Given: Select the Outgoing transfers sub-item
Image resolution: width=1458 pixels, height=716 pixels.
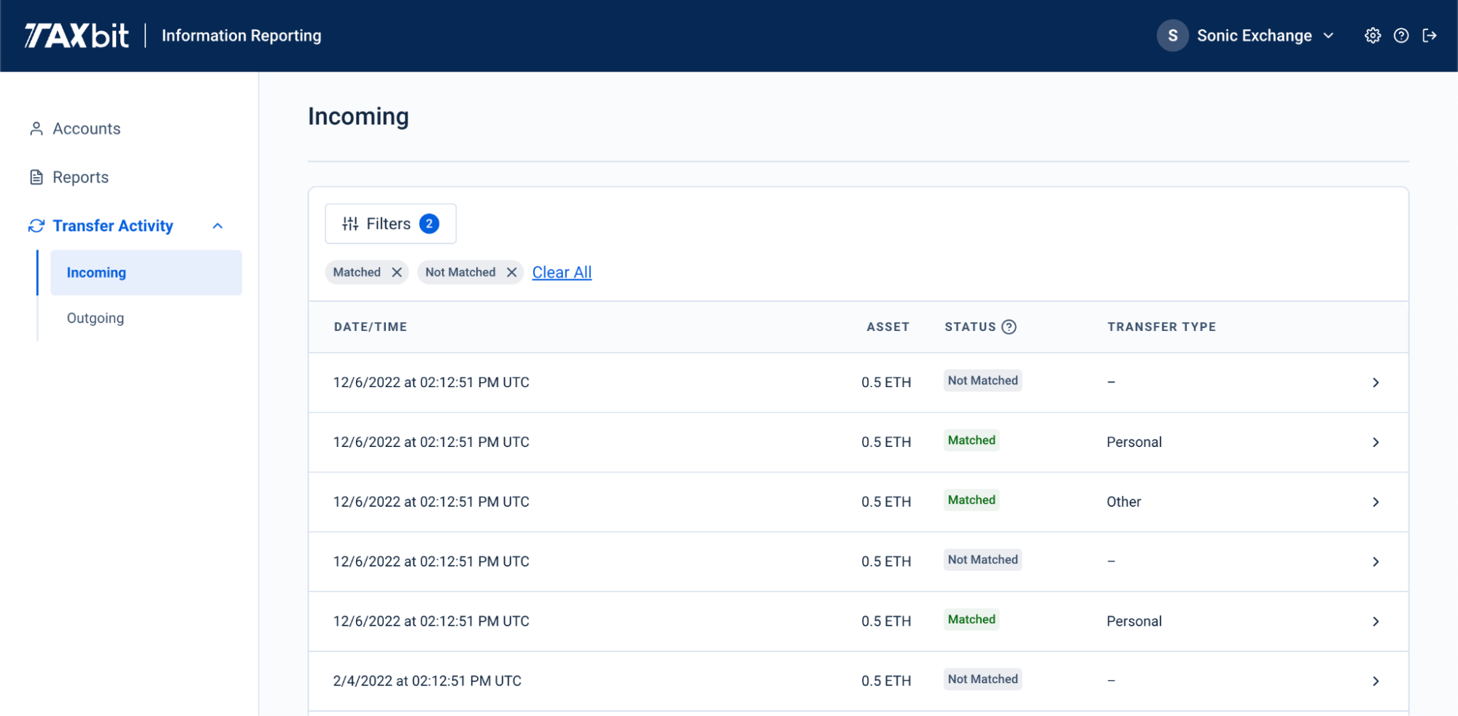Looking at the screenshot, I should [x=96, y=318].
